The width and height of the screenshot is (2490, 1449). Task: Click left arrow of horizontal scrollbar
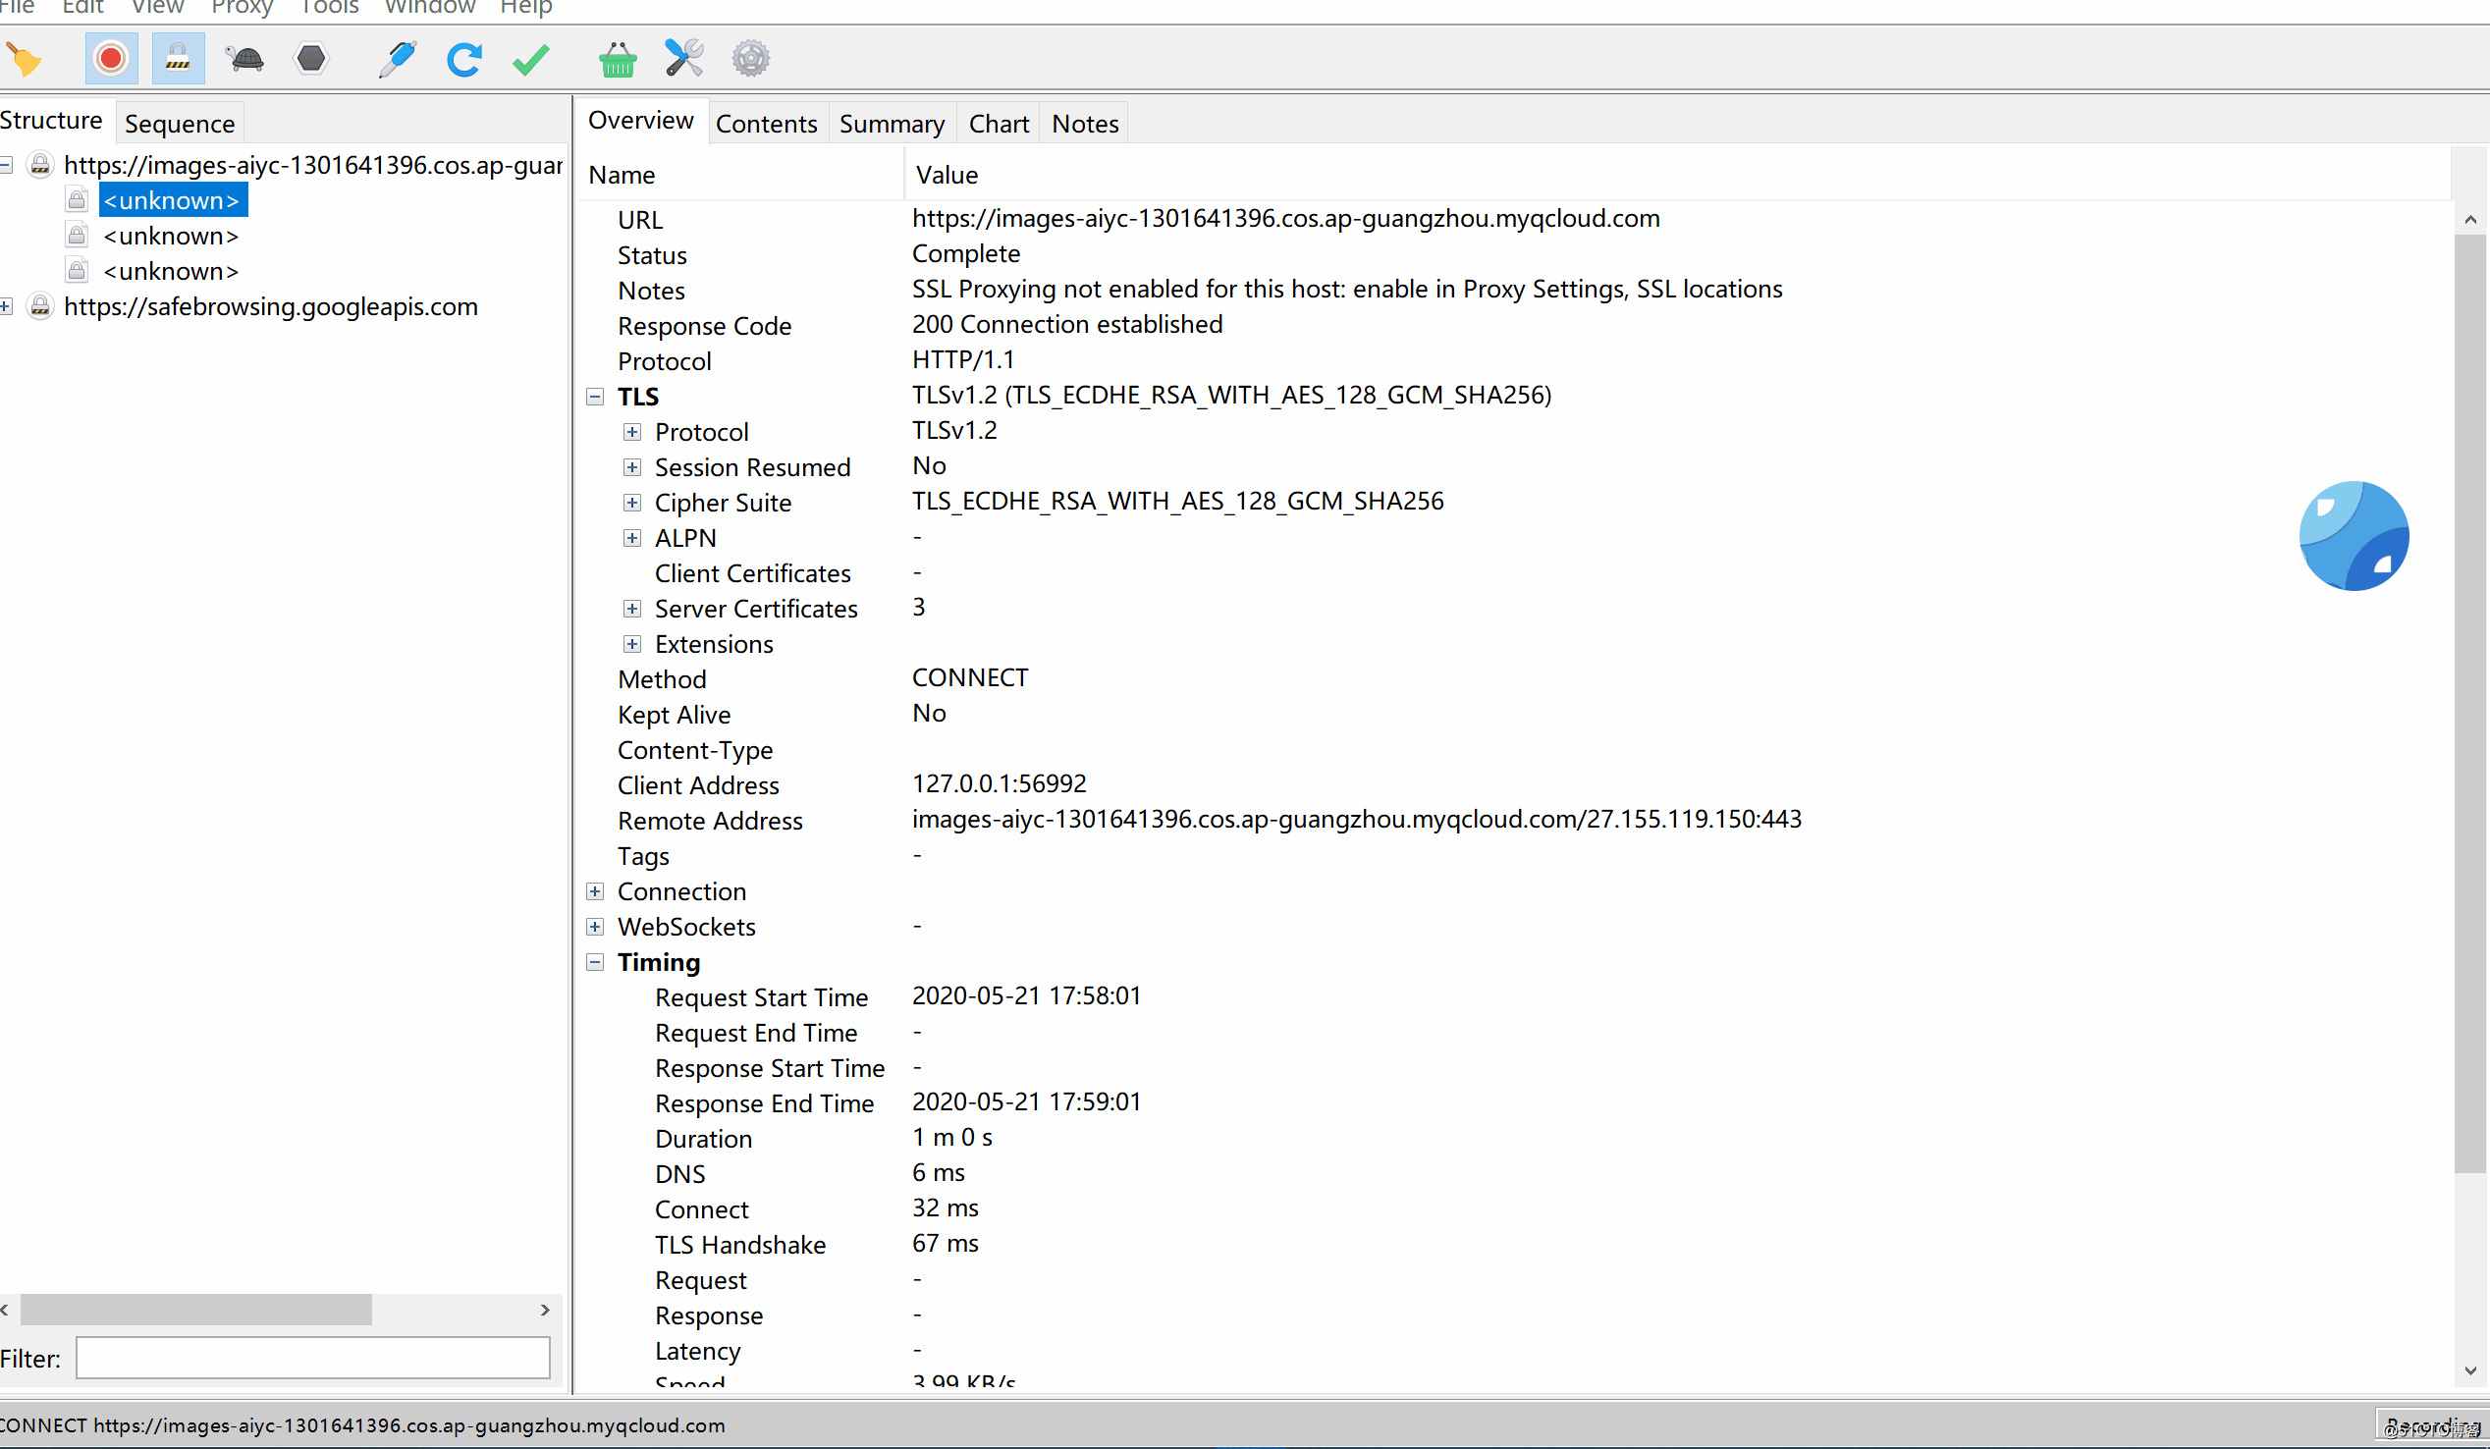6,1310
